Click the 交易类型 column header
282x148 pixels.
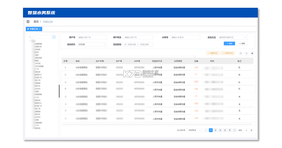pos(178,61)
